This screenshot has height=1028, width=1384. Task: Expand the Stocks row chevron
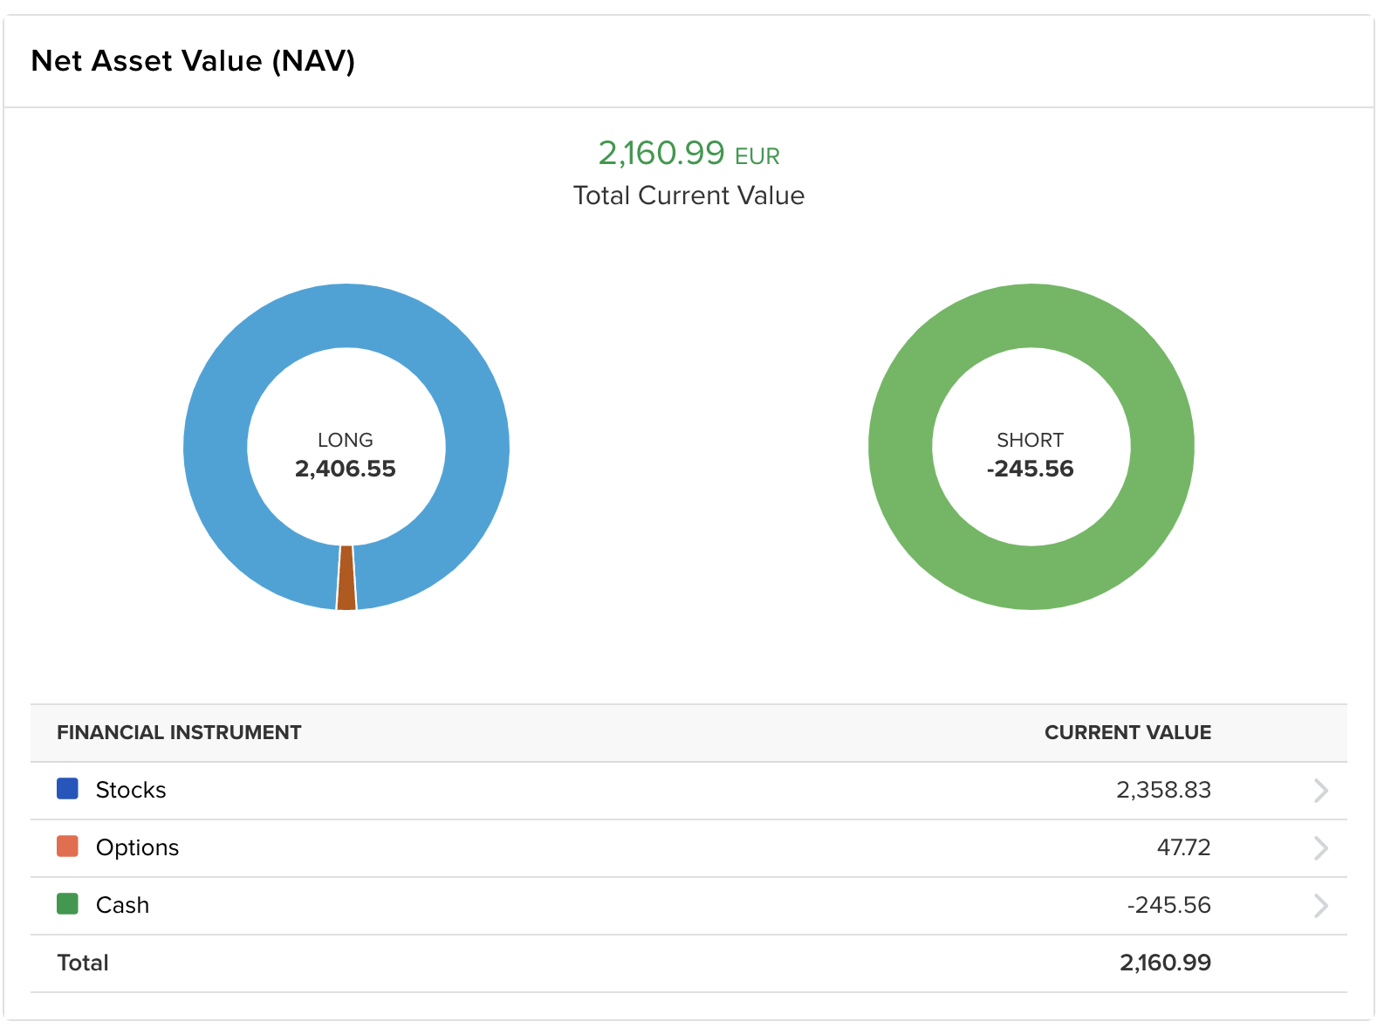1320,791
